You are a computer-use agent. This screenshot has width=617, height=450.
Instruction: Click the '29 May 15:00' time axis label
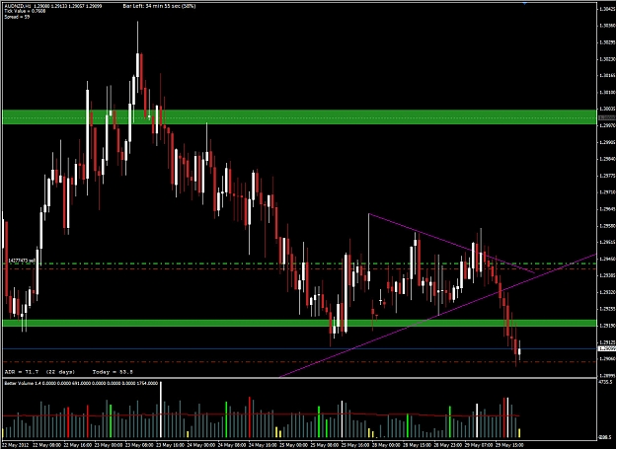click(510, 445)
